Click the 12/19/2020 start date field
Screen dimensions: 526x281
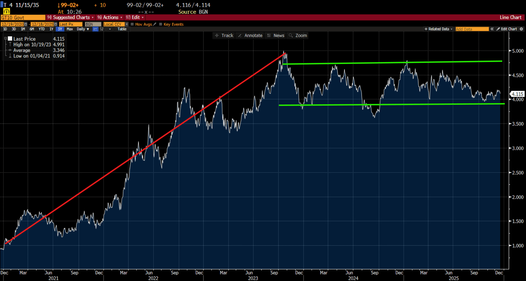pos(12,24)
